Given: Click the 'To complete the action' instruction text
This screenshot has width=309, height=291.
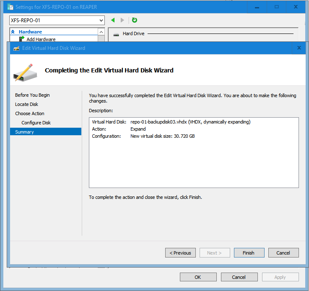Looking at the screenshot, I should 145,197.
